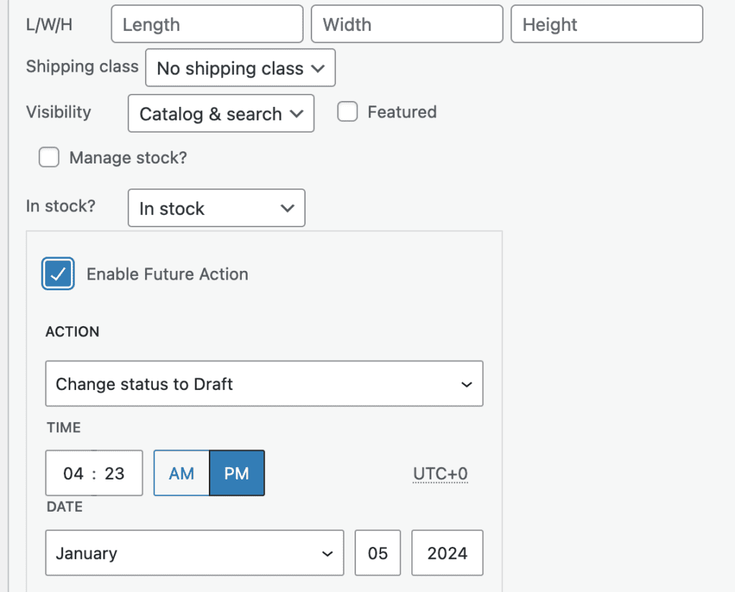Click the Width input field
The height and width of the screenshot is (592, 735).
tap(406, 24)
